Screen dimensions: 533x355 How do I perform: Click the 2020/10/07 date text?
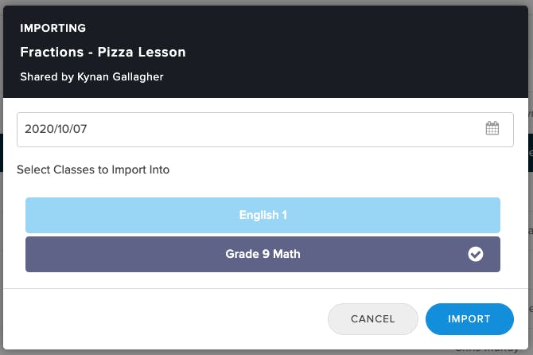click(56, 129)
